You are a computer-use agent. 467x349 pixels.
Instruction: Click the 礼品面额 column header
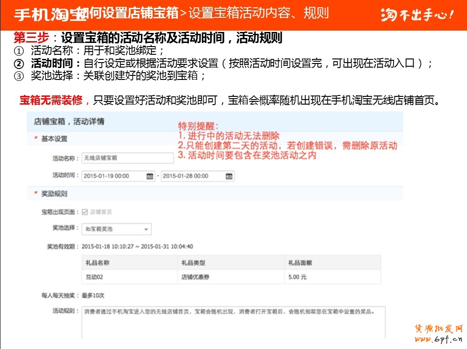point(300,263)
